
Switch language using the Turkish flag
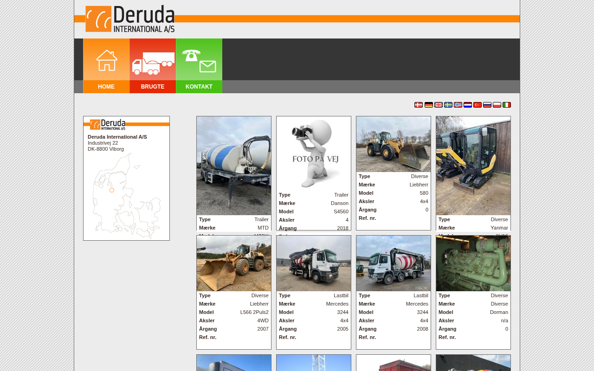pos(478,105)
